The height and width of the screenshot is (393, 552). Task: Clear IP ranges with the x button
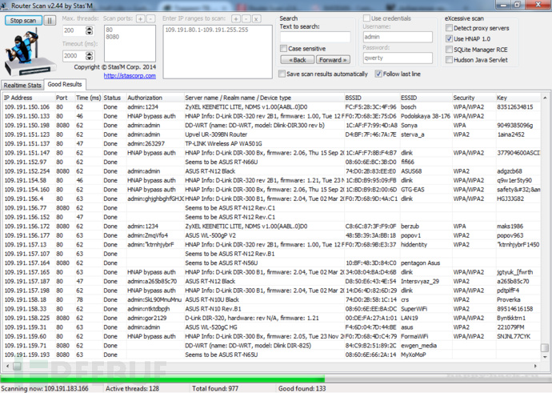pos(257,18)
